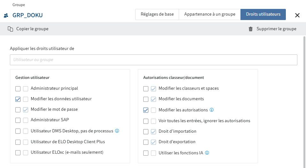Click inherited checkbox for Modifier les documents
Screen dimensions: 306x168
pyautogui.click(x=153, y=99)
